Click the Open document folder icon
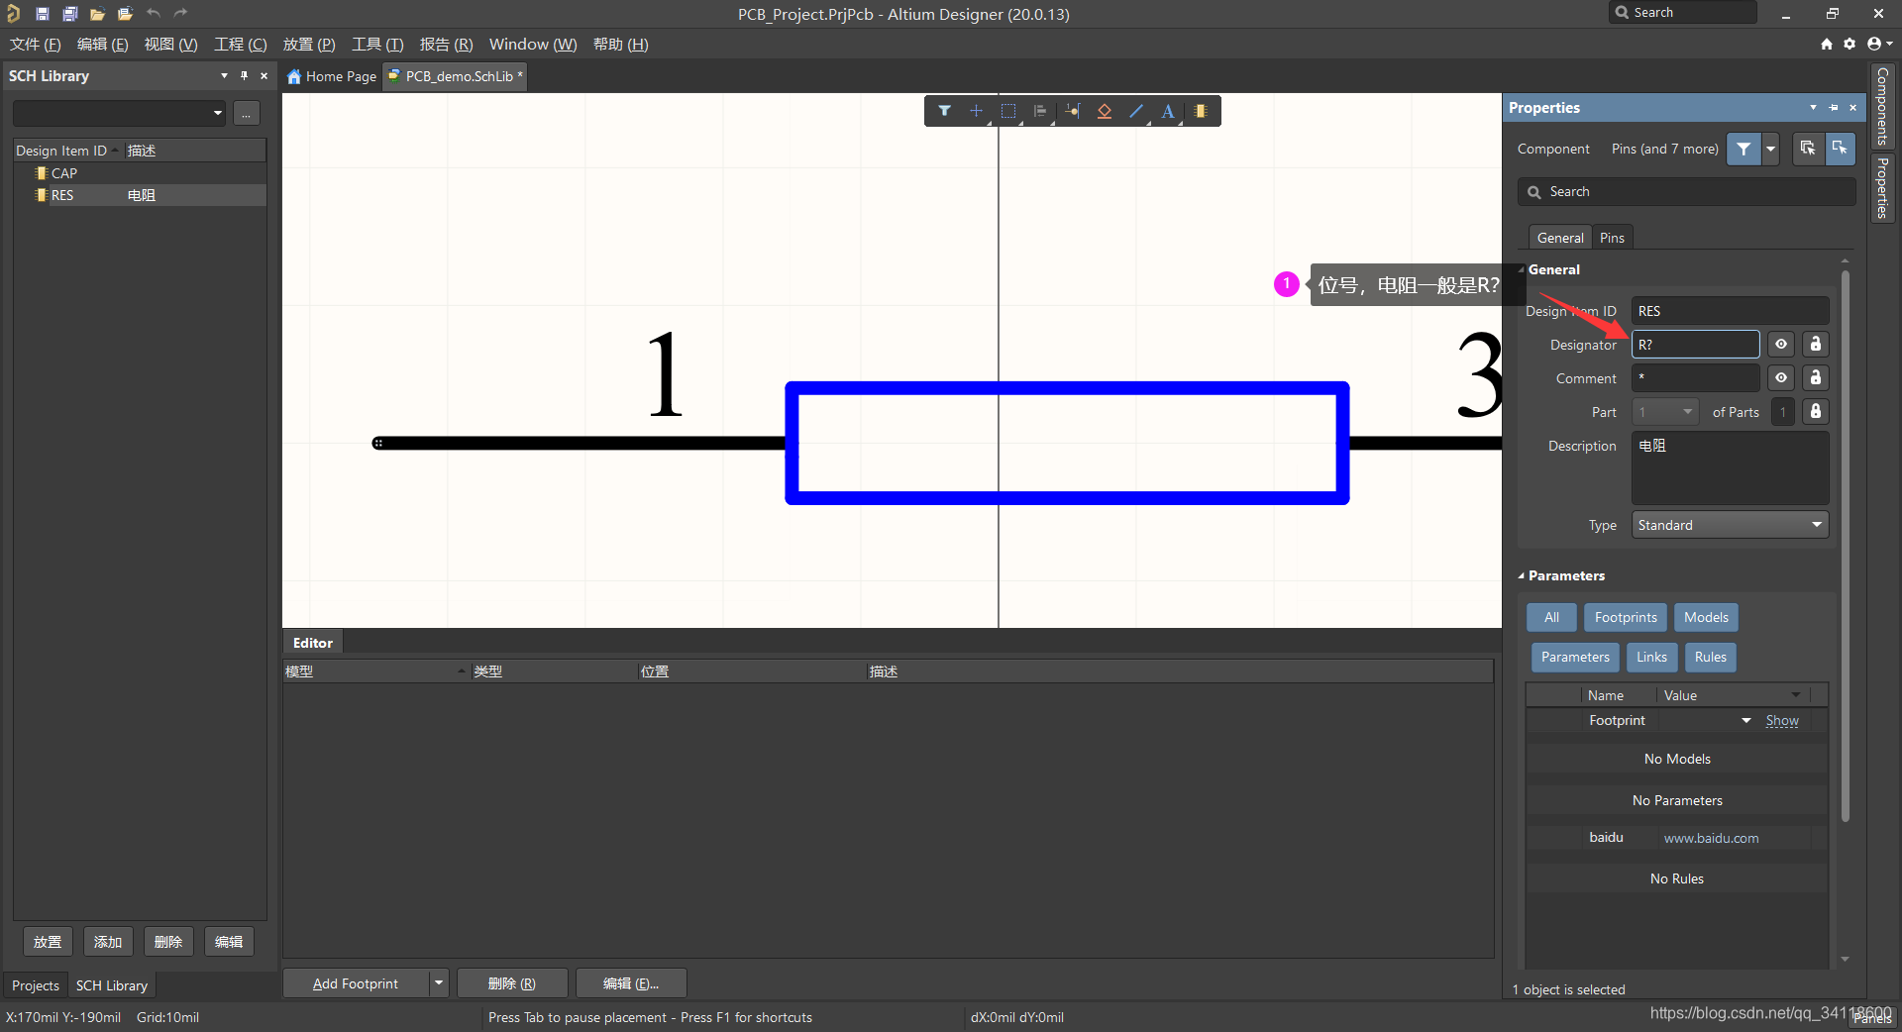 pos(97,14)
